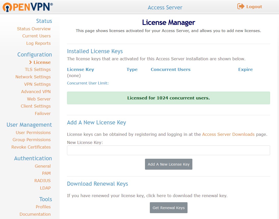The width and height of the screenshot is (279, 219).
Task: Click the License Key column header
Action: [x=81, y=69]
